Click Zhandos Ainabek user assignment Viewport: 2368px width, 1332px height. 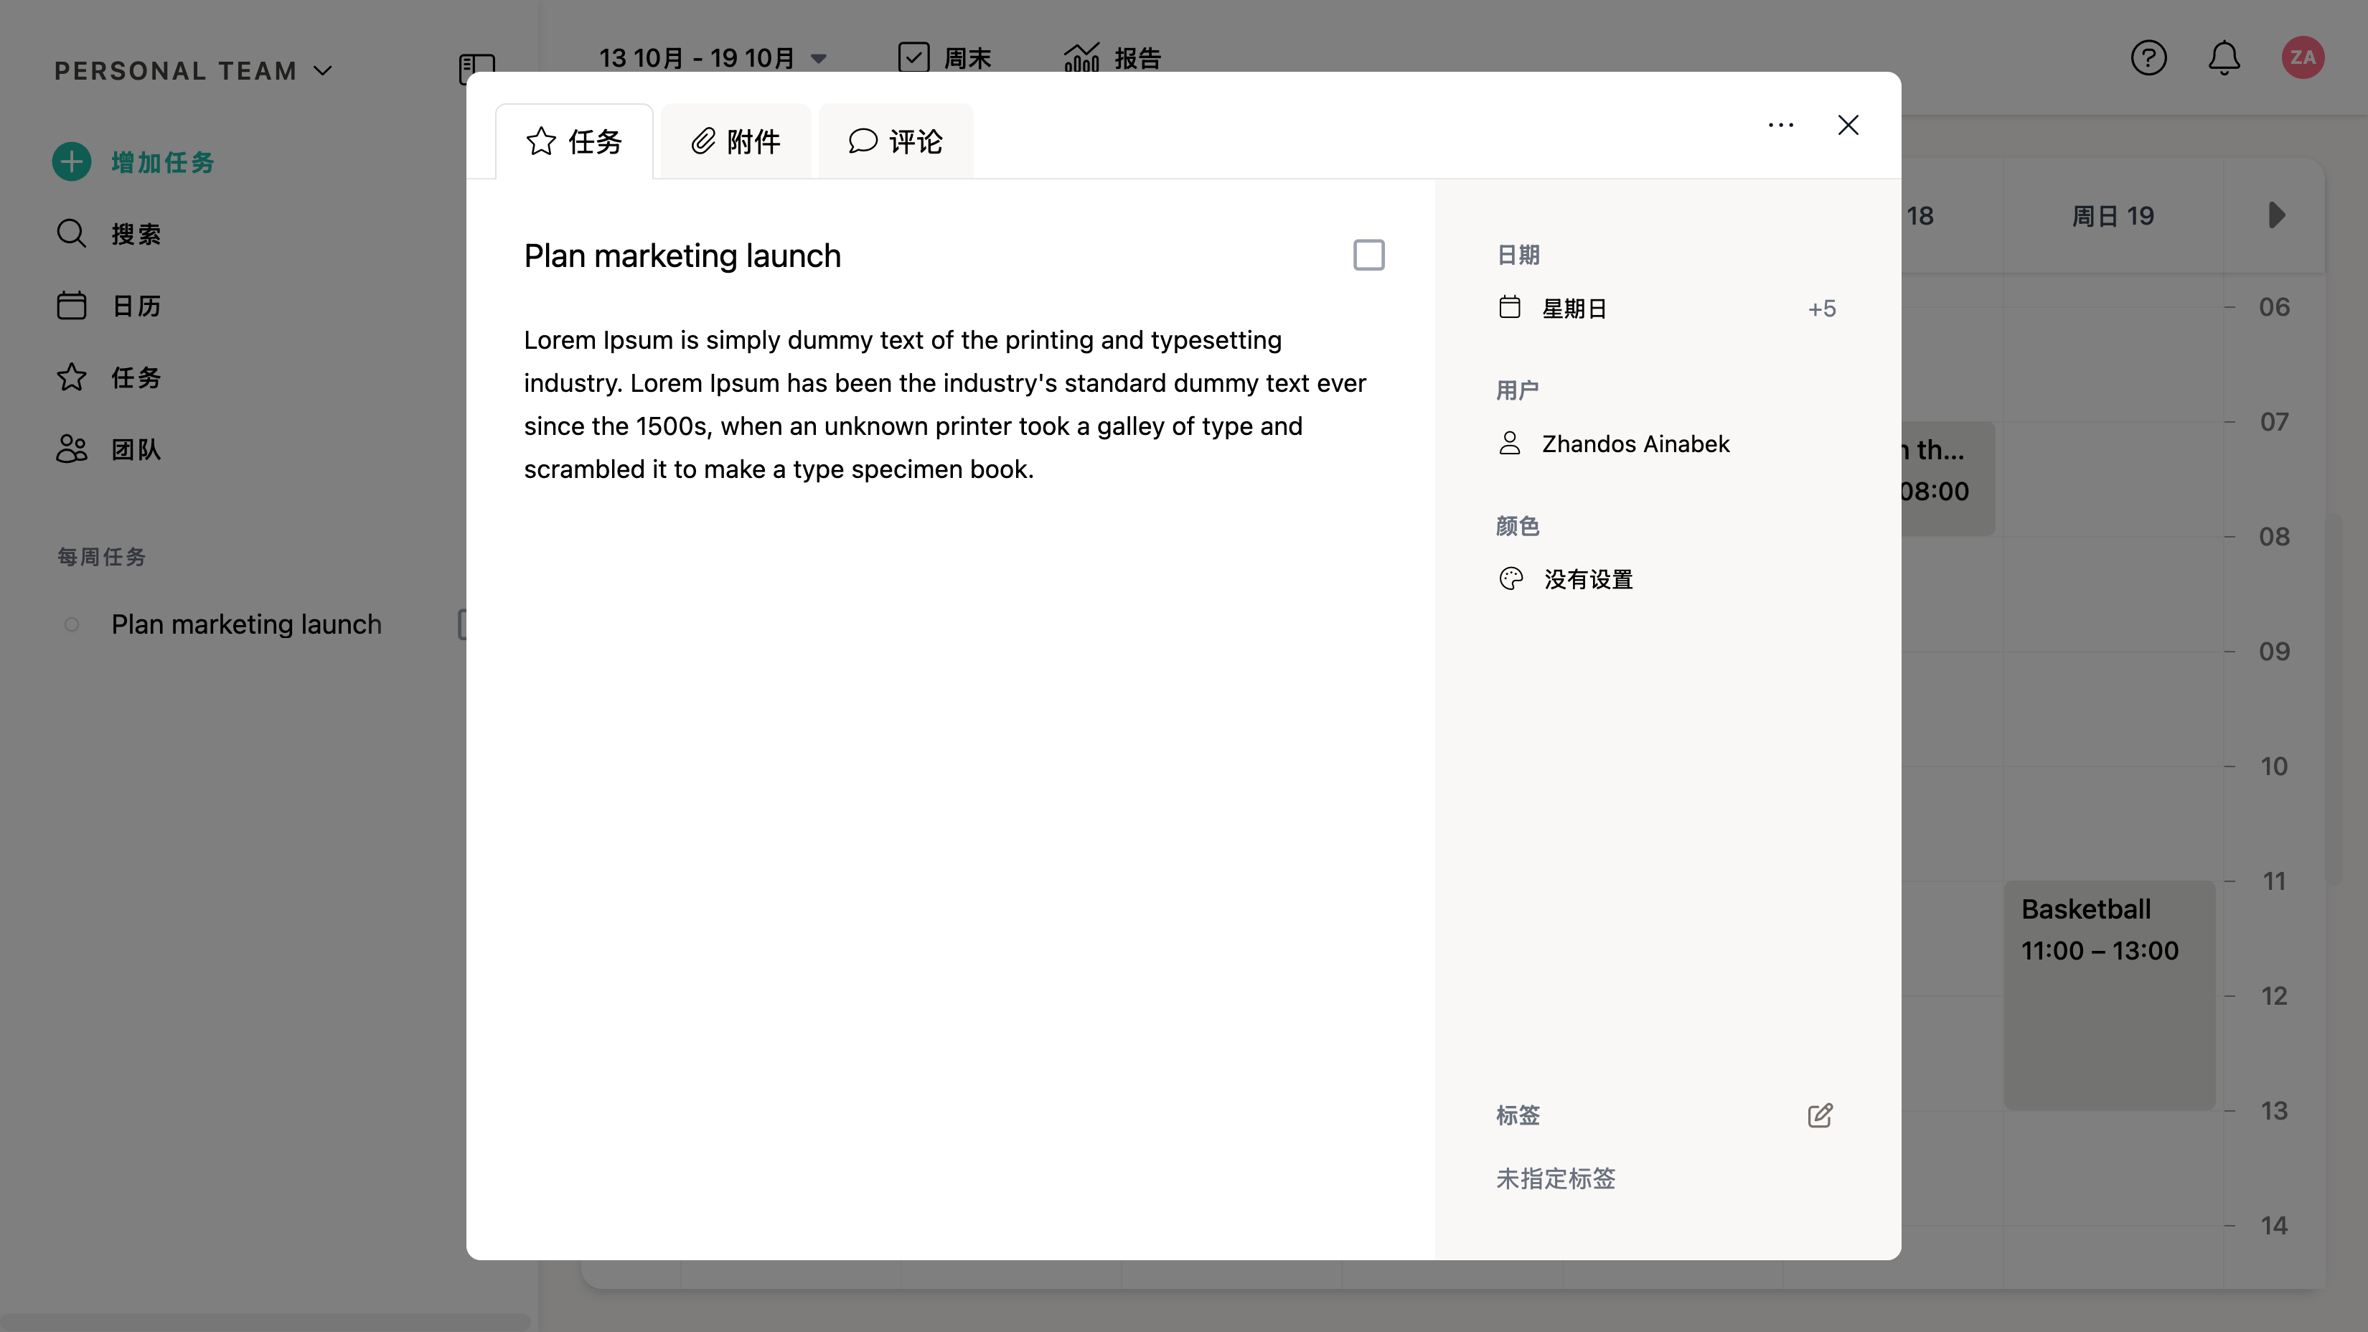(x=1635, y=444)
